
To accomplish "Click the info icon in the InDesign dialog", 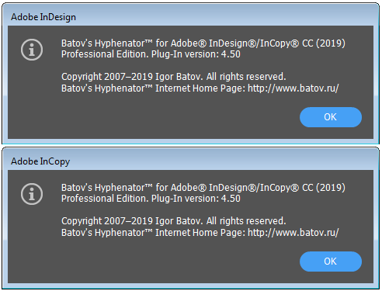I will pos(32,50).
